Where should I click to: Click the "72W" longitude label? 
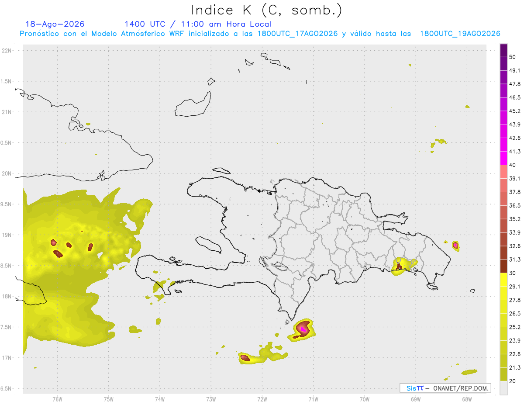[262, 399]
